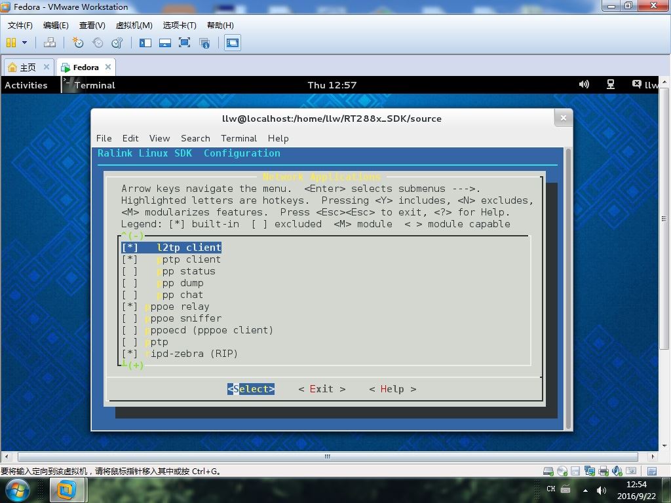Screen dimensions: 671x503
Task: Click the revert to snapshot icon
Action: [98, 43]
